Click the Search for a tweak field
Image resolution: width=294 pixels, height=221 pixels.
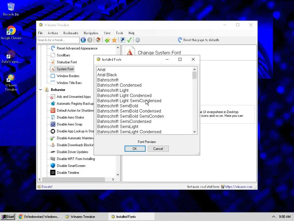click(58, 40)
